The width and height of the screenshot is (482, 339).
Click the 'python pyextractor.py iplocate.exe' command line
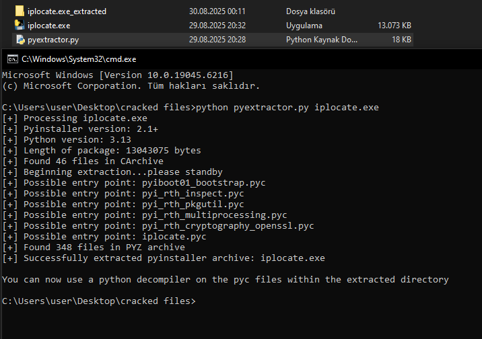[191, 108]
